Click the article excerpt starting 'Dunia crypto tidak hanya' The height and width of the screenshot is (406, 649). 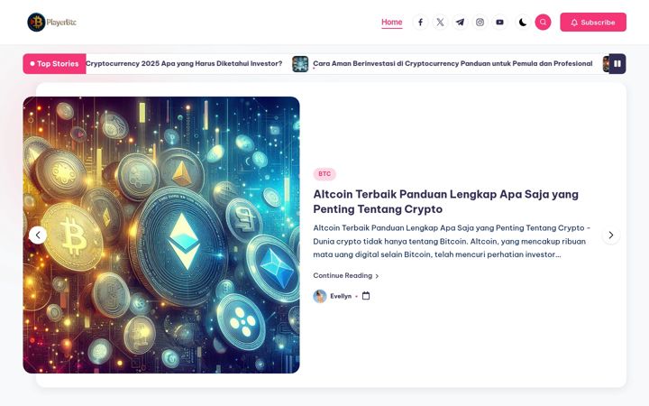pyautogui.click(x=452, y=241)
